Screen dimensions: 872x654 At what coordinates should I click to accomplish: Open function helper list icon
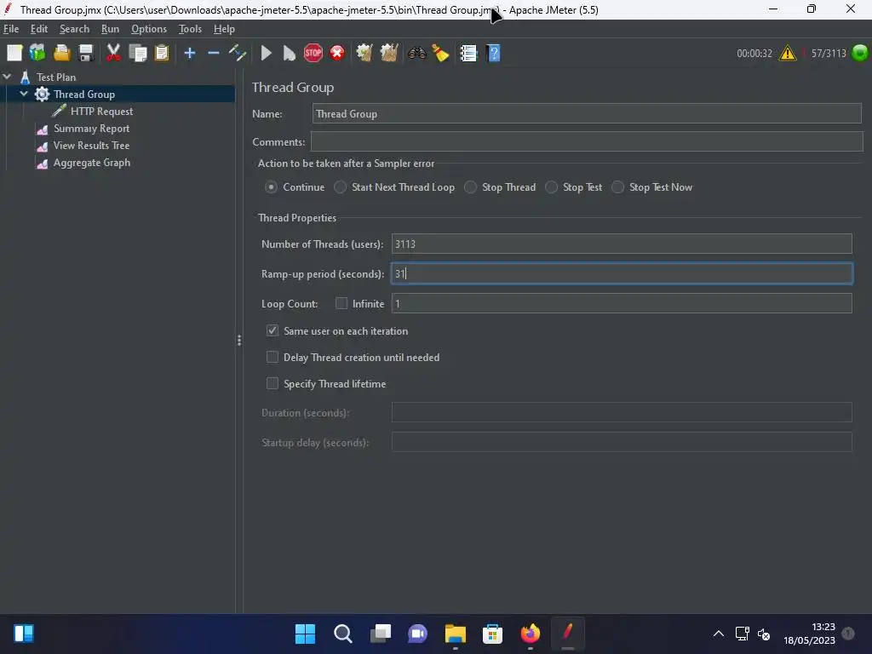coord(469,53)
